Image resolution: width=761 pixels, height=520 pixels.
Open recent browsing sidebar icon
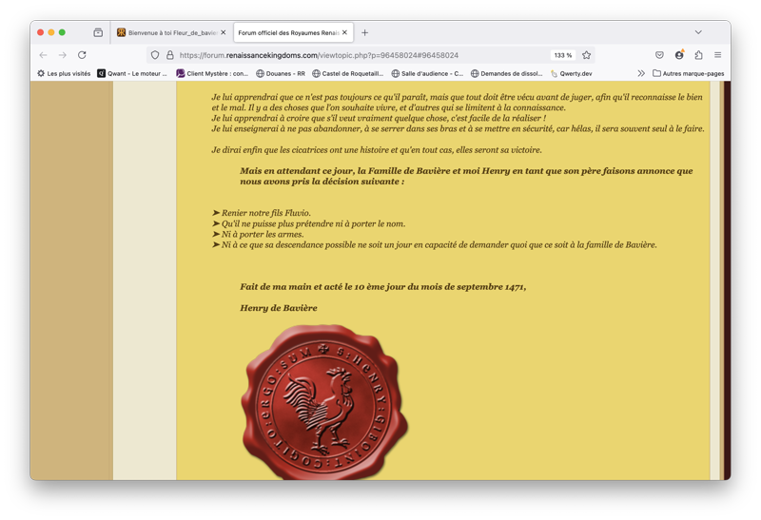(98, 32)
